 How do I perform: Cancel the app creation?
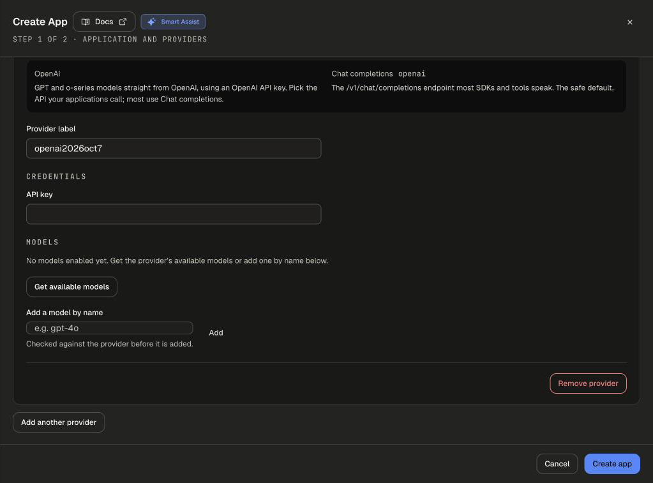(x=557, y=464)
